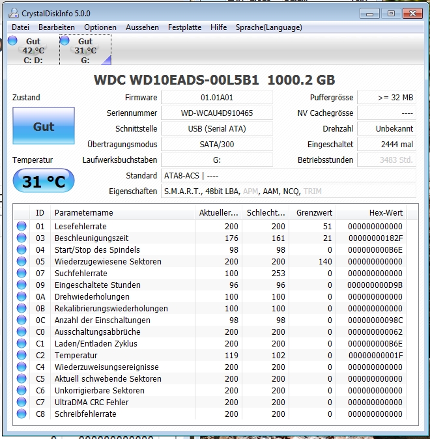Click the blue Gut health status button
The width and height of the screenshot is (430, 439).
pyautogui.click(x=44, y=126)
